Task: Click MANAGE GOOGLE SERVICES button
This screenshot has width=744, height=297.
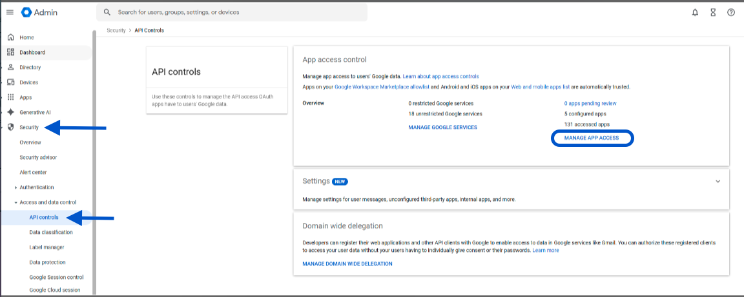Action: (442, 128)
